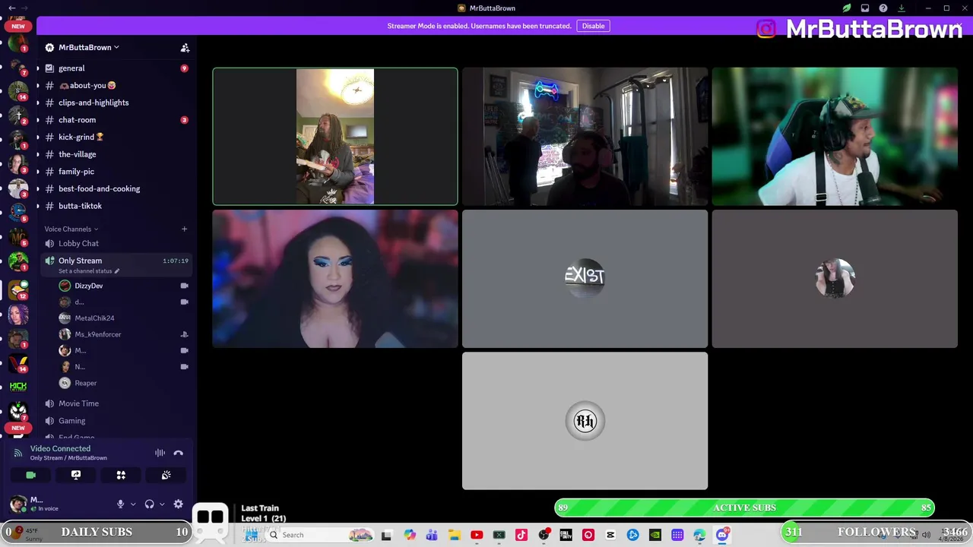Focus the video tile of the guitar player
This screenshot has height=547, width=973.
tap(335, 137)
